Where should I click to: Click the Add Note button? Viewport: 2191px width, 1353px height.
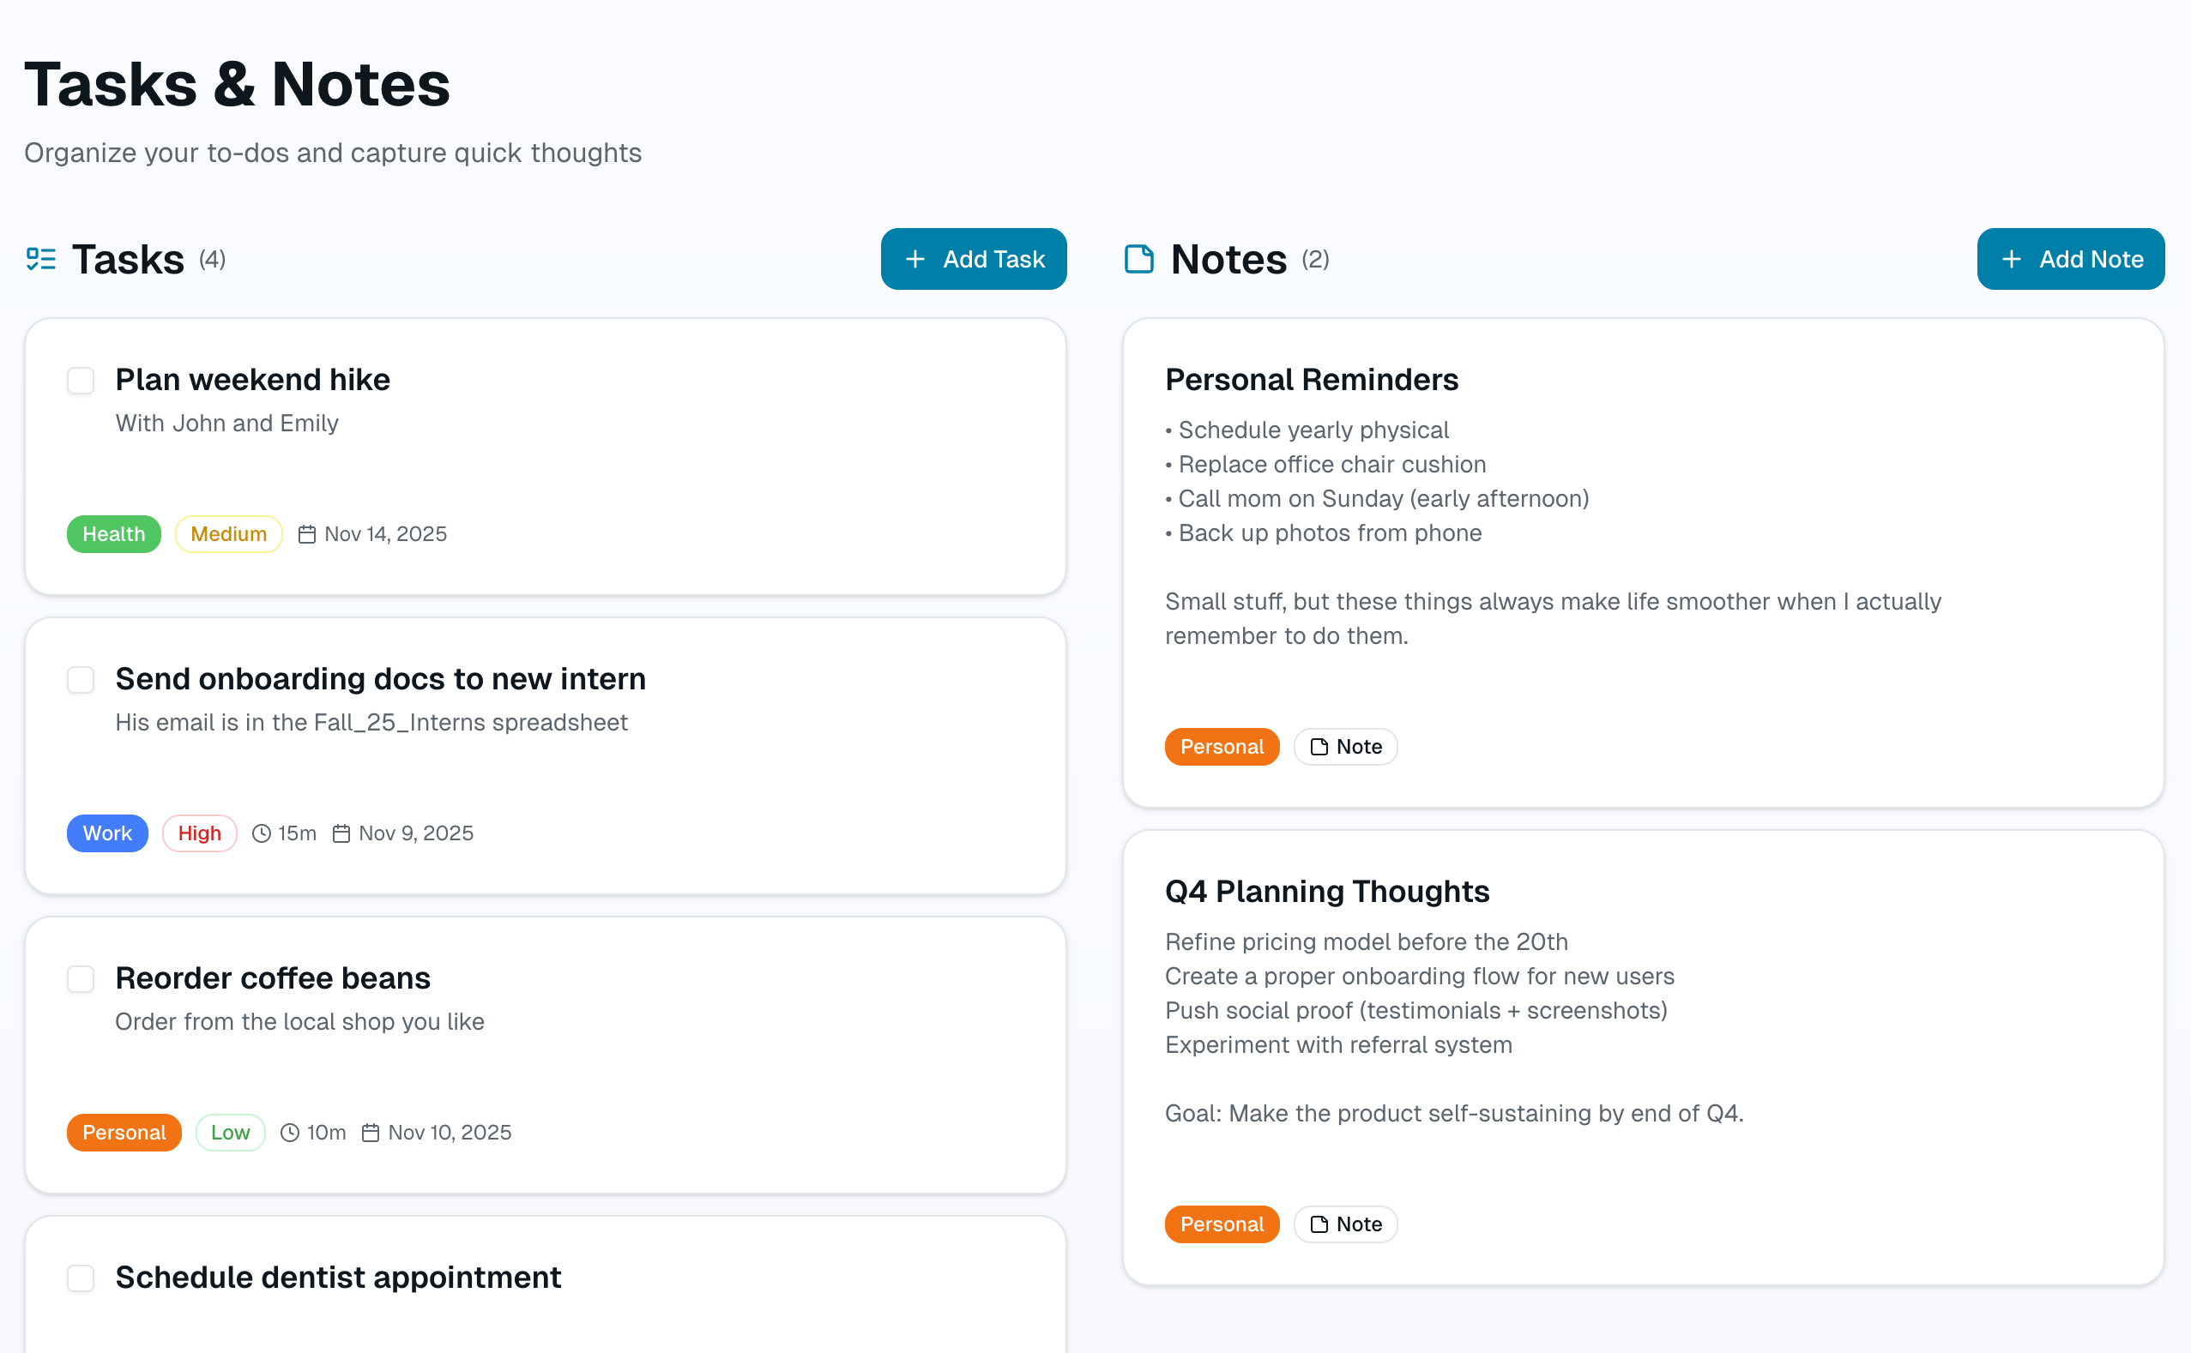(x=2071, y=260)
